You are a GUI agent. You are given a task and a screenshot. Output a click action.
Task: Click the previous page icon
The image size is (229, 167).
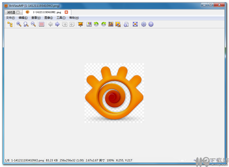(65, 24)
